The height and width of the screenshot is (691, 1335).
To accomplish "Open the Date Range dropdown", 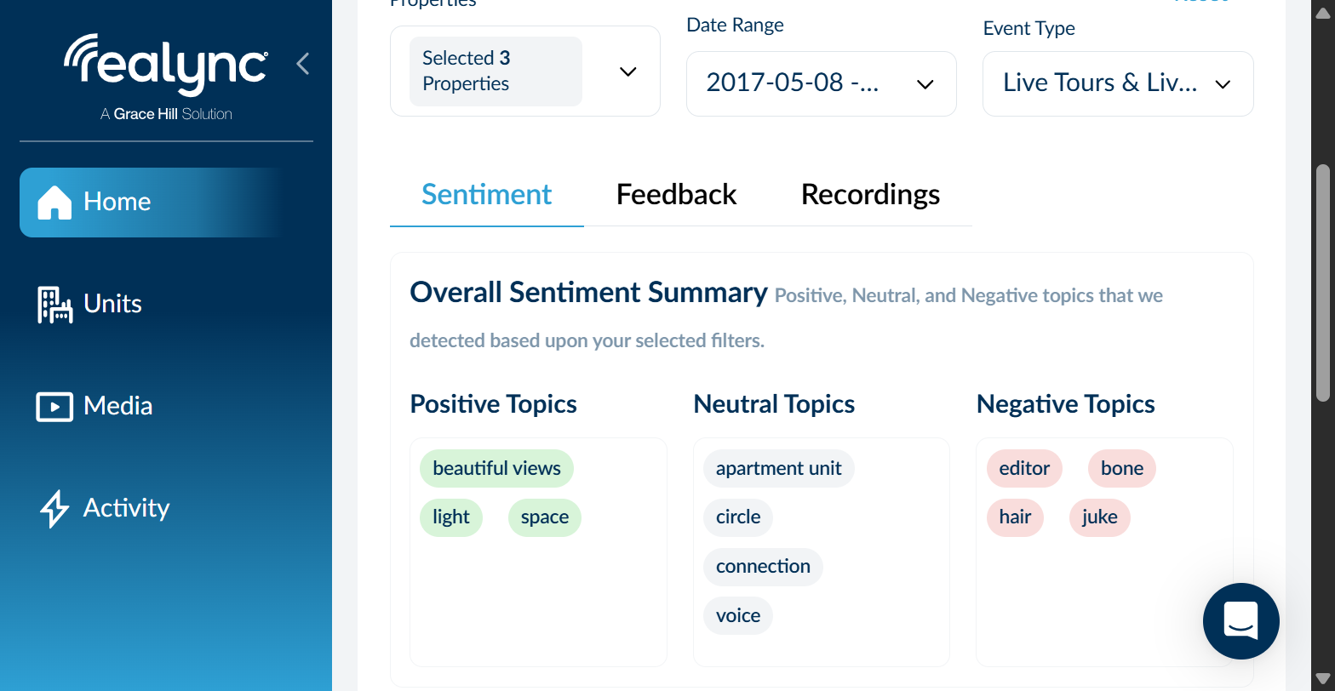I will pos(924,83).
